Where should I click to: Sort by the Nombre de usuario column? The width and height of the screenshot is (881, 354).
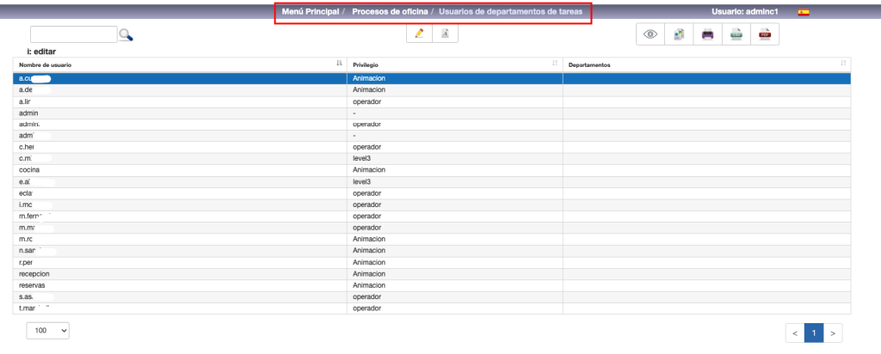pos(179,64)
